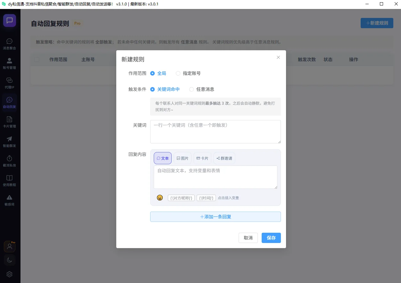Insert the {时间} variable
401x283 pixels.
click(x=206, y=198)
